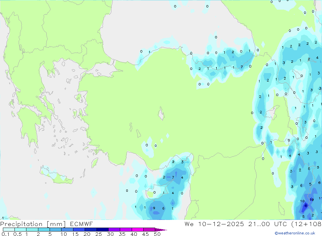Click the '9' value south of Cyprus
322x236 pixels.
point(154,208)
